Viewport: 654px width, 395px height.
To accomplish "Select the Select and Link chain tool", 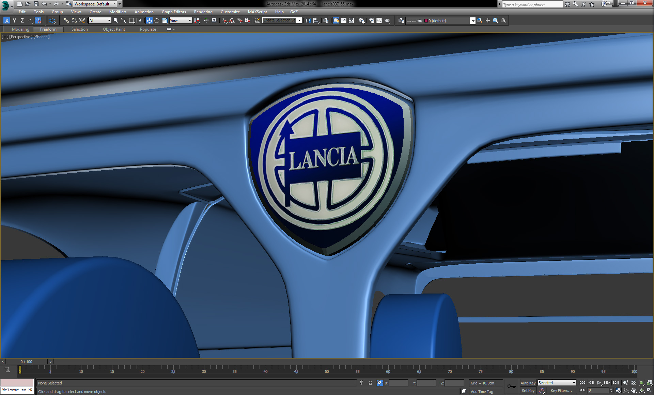I will click(x=66, y=20).
